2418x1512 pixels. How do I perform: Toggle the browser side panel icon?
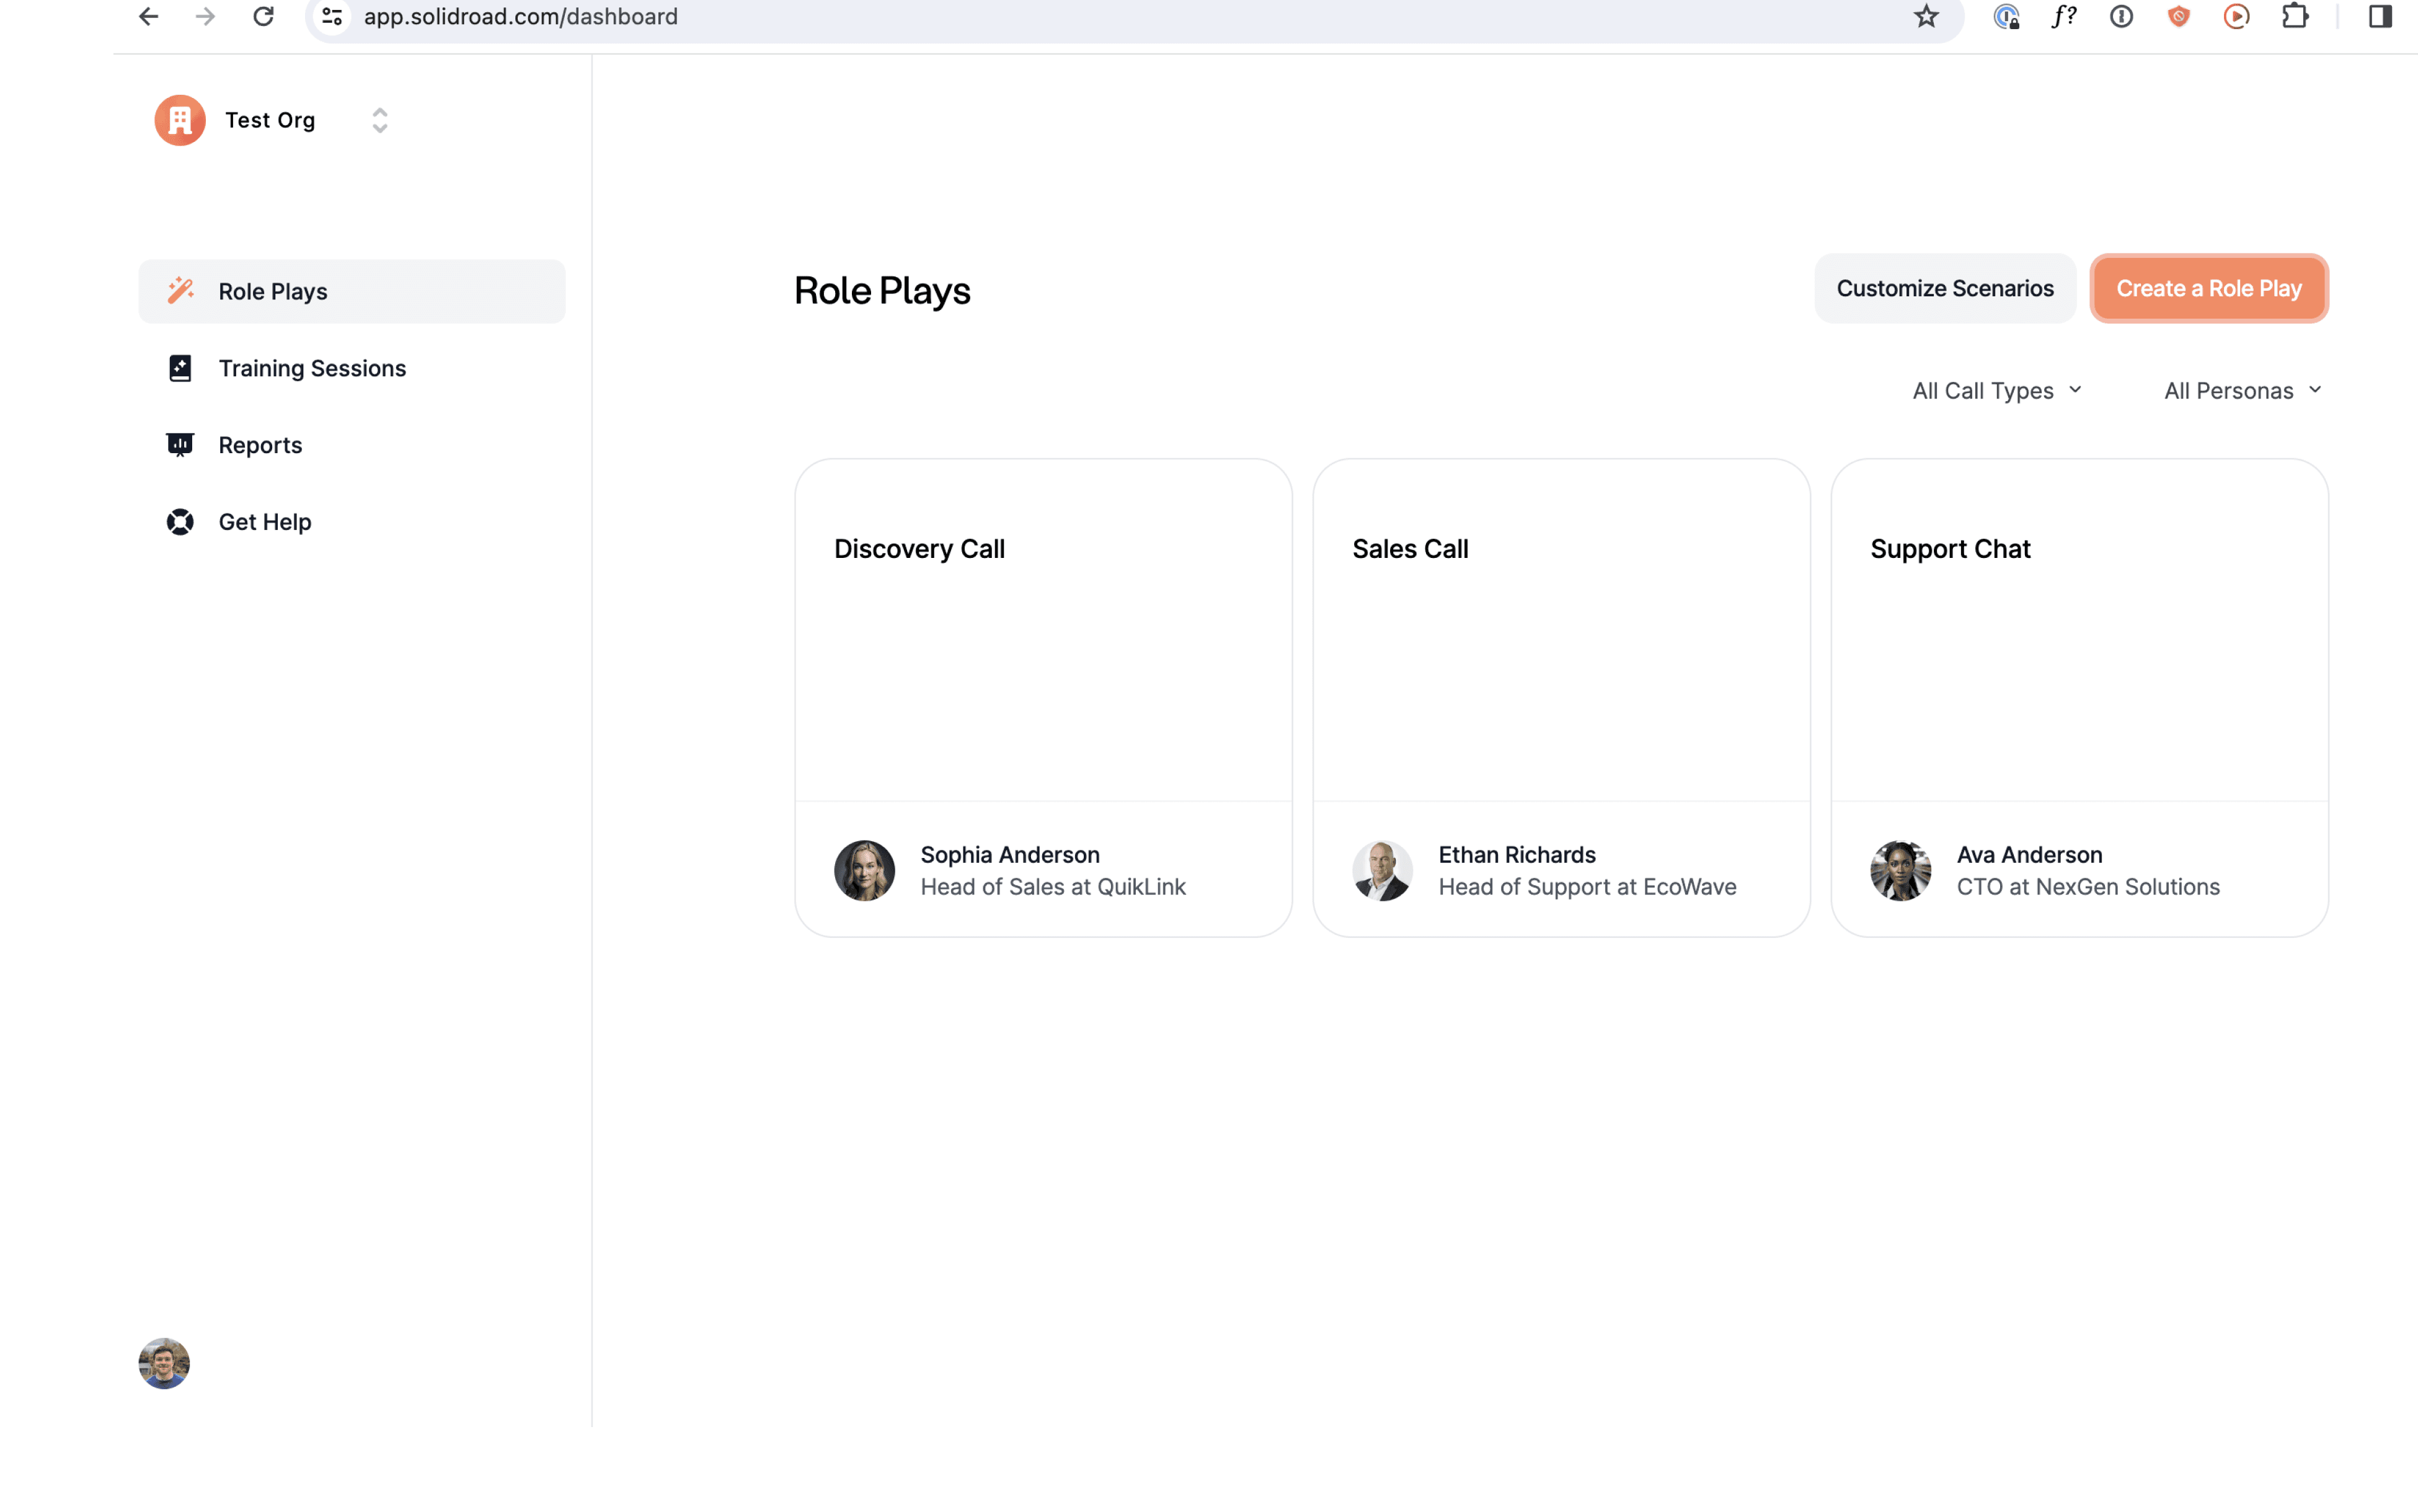click(x=2380, y=17)
